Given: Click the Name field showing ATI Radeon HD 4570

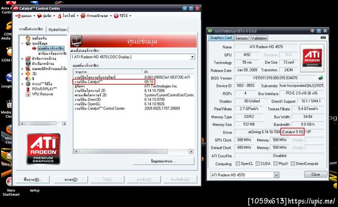Looking at the screenshot, I should point(266,47).
